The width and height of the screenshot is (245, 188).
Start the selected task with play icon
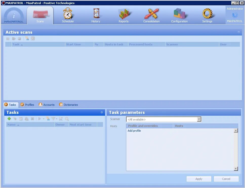tap(39, 119)
